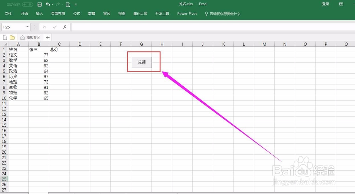Click the Save icon in quick access toolbar
This screenshot has height=194, width=355.
tap(40, 4)
